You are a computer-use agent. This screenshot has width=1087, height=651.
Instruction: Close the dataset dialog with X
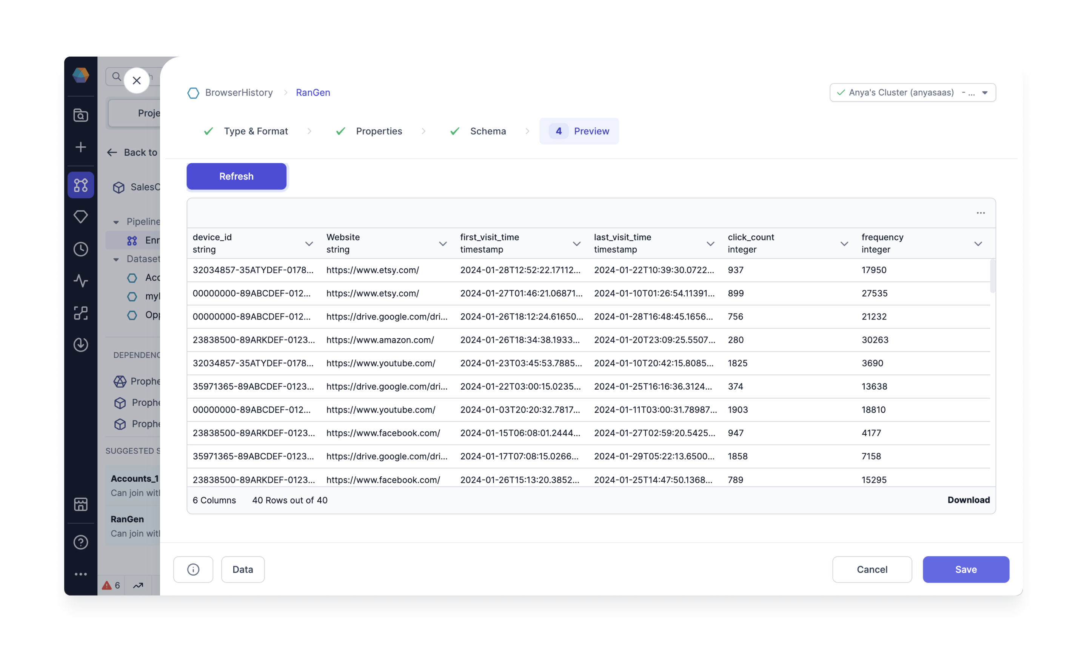tap(137, 80)
